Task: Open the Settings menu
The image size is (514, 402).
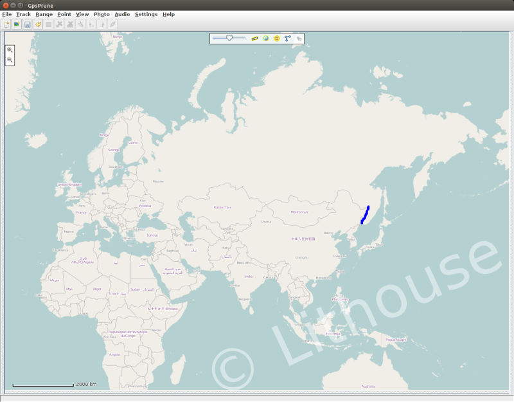Action: point(145,14)
